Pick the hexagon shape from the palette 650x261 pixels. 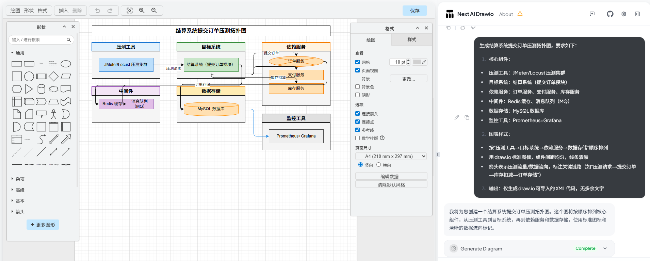(17, 89)
